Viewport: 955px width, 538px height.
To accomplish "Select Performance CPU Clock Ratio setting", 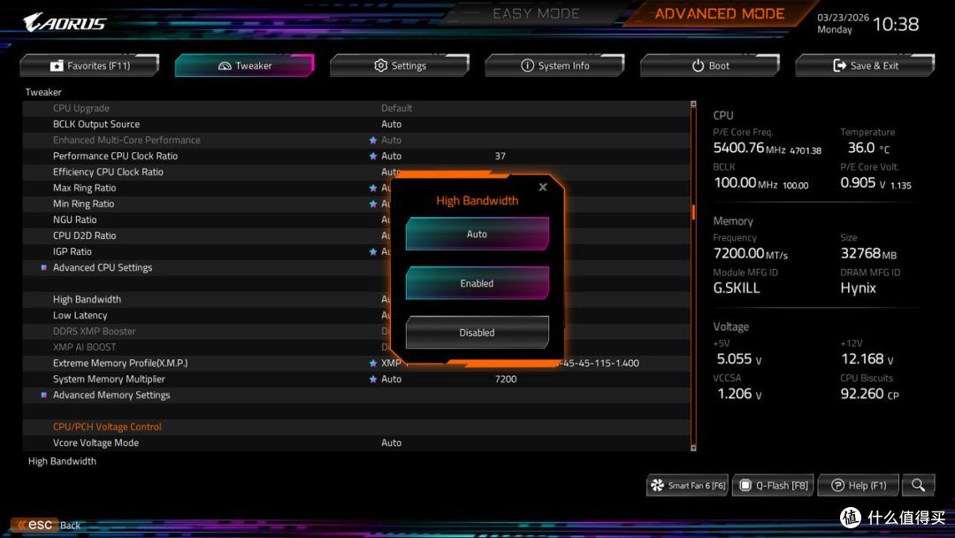I will pyautogui.click(x=356, y=156).
